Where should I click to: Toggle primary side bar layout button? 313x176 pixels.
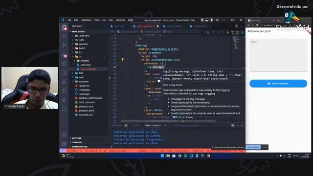203,20
